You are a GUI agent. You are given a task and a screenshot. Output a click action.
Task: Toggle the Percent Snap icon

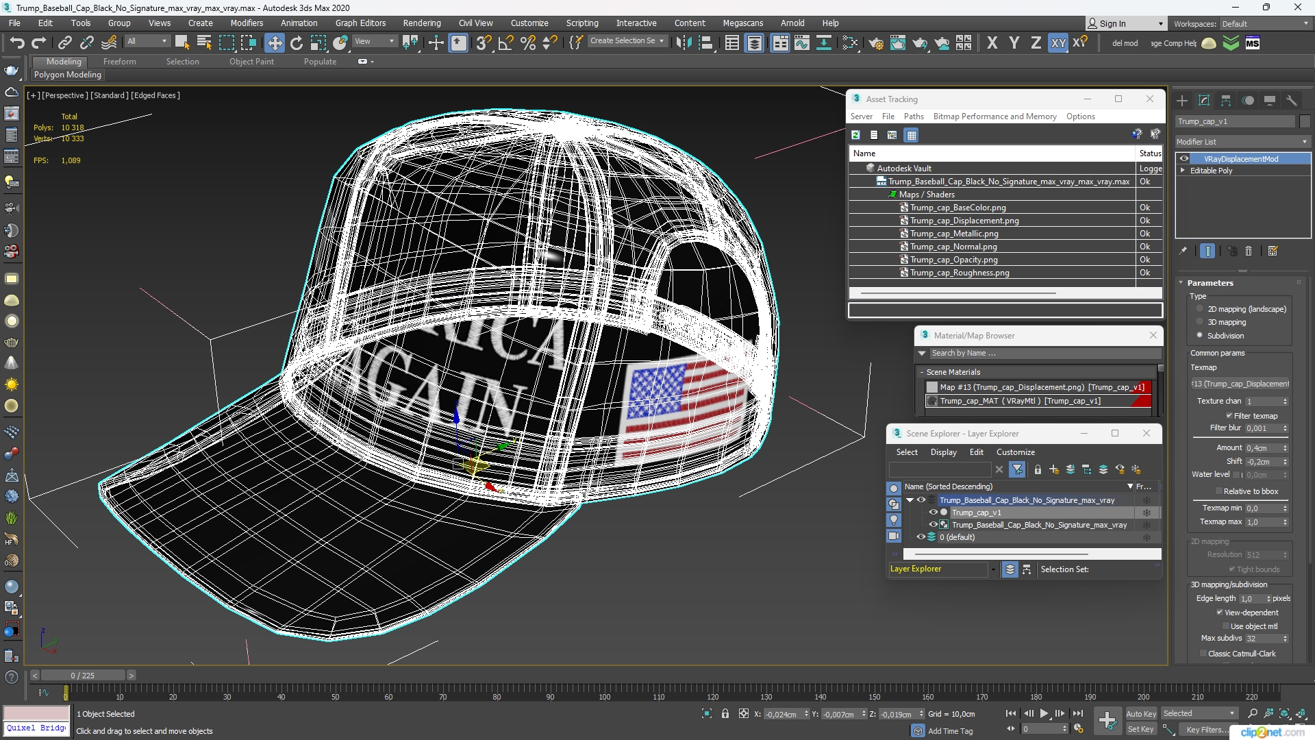(528, 43)
